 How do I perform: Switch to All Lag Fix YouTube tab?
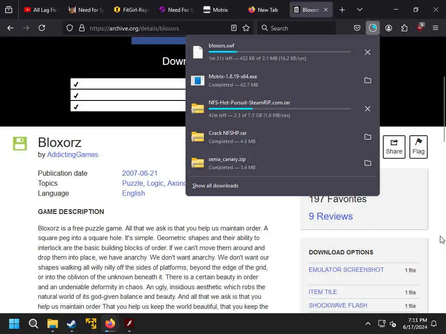[40, 10]
